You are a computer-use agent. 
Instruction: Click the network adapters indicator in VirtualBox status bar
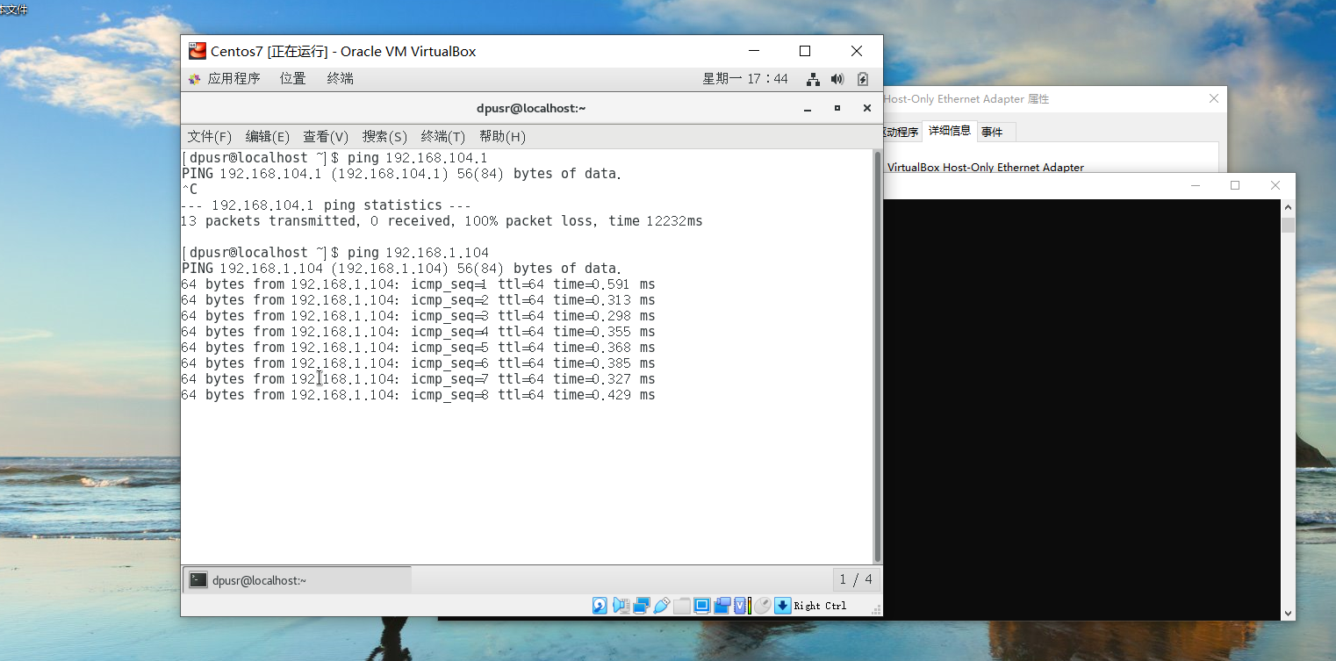[x=642, y=606]
